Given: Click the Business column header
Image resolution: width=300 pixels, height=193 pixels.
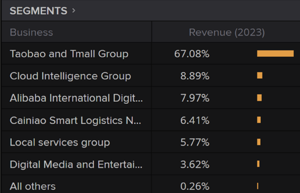Looking at the screenshot, I should [x=31, y=32].
